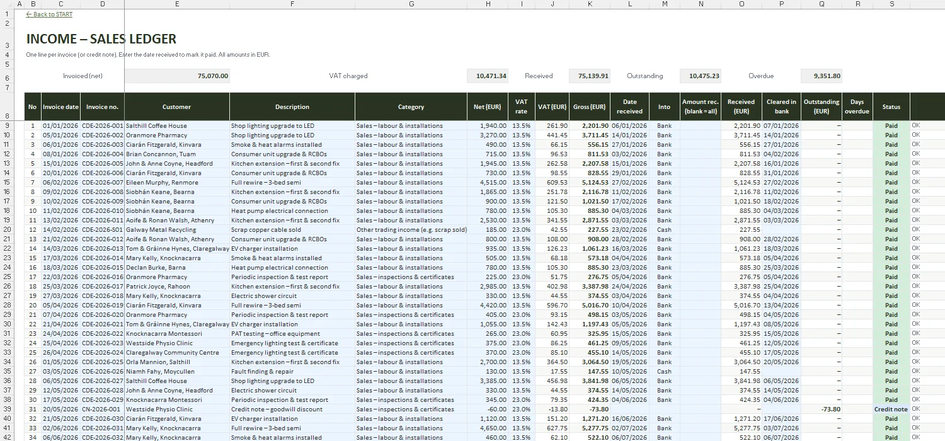The image size is (945, 441).
Task: Select gross amount 5,277.75
Action: (590, 428)
